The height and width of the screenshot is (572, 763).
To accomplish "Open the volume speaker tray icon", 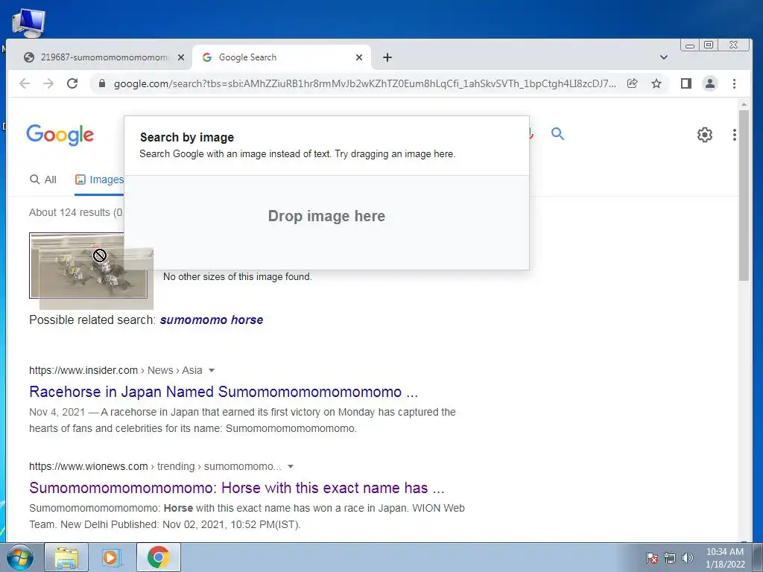I will tap(688, 558).
